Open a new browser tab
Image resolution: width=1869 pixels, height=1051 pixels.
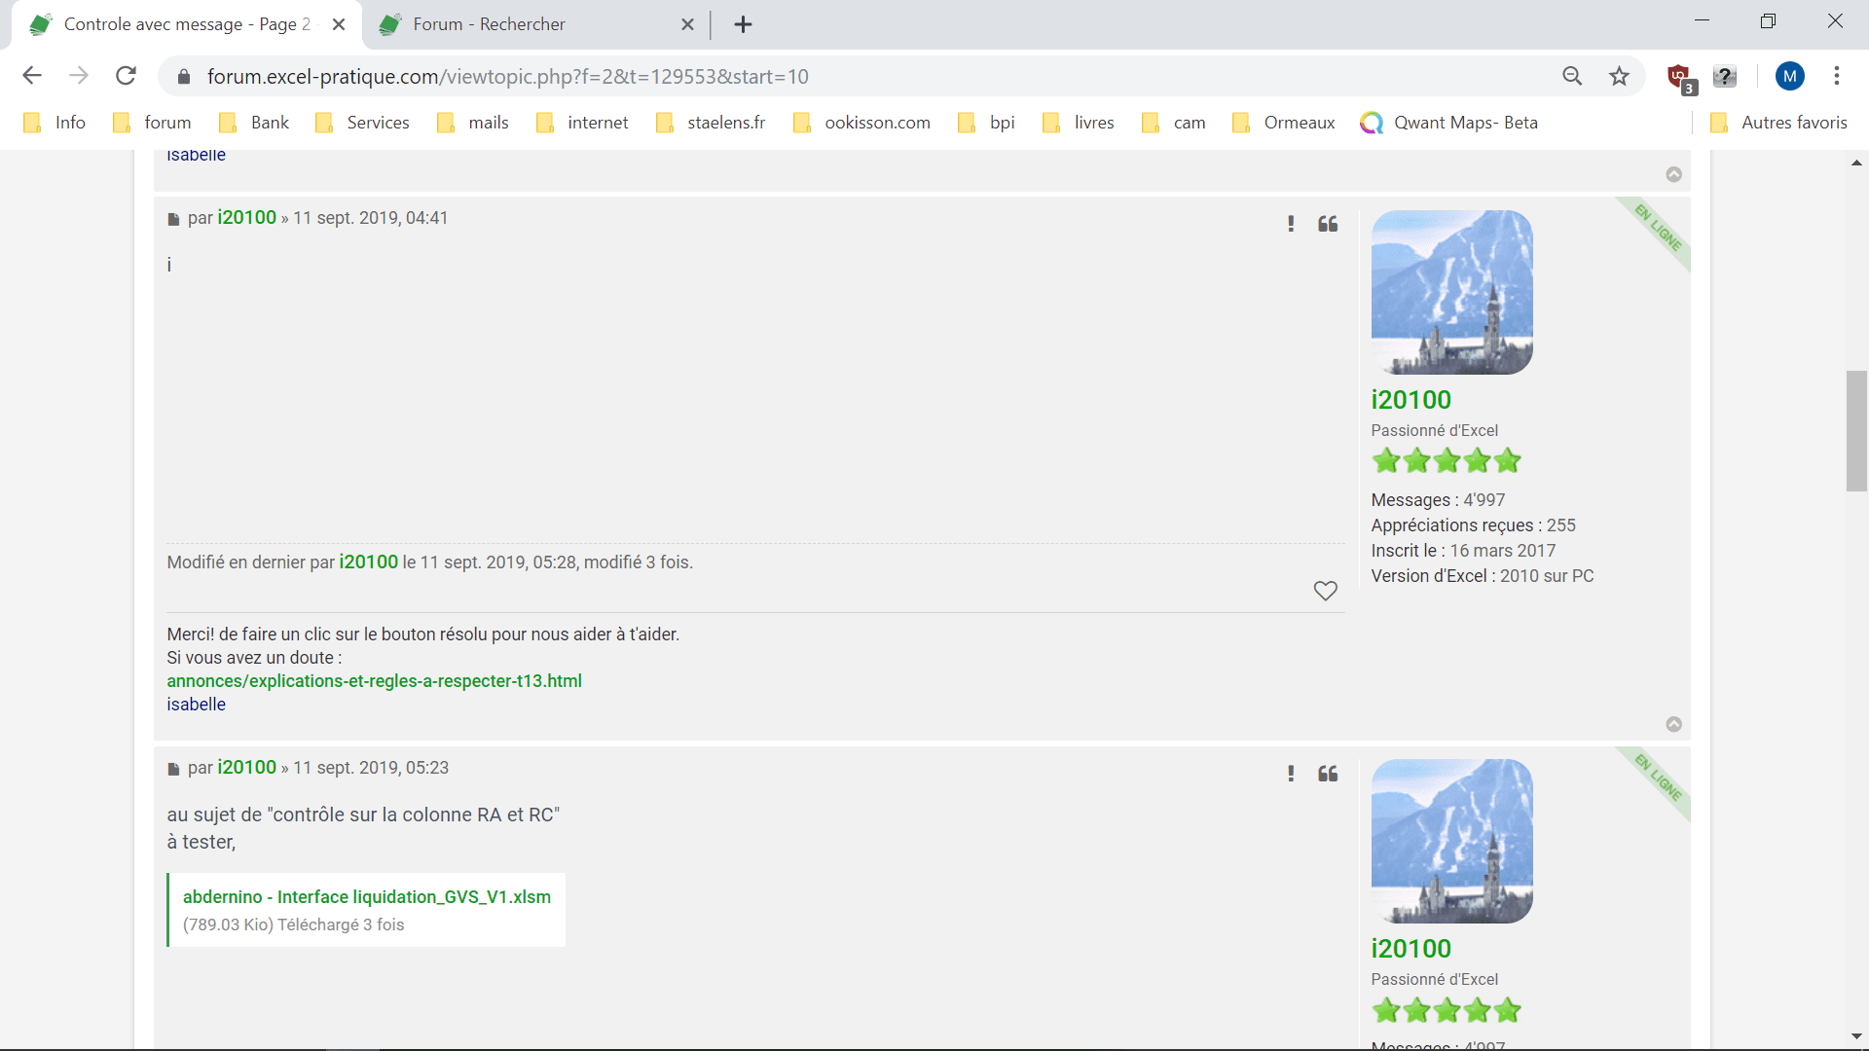point(743,24)
